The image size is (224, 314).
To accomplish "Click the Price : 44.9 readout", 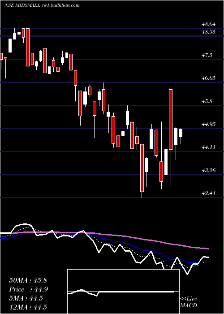I will pyautogui.click(x=29, y=289).
